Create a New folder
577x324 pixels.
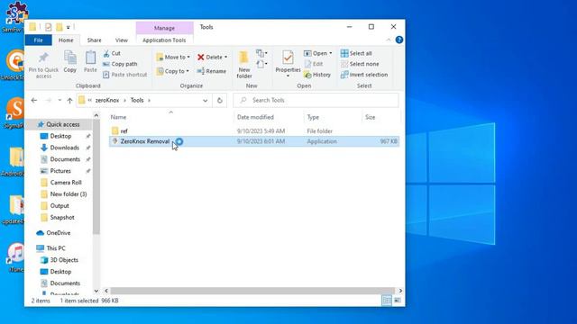[244, 65]
